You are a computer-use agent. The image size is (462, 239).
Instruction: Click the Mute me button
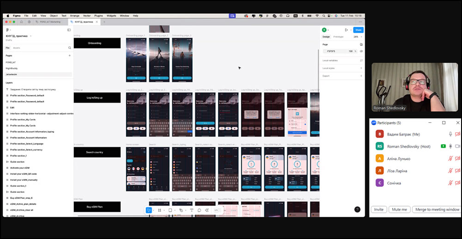[x=400, y=209]
